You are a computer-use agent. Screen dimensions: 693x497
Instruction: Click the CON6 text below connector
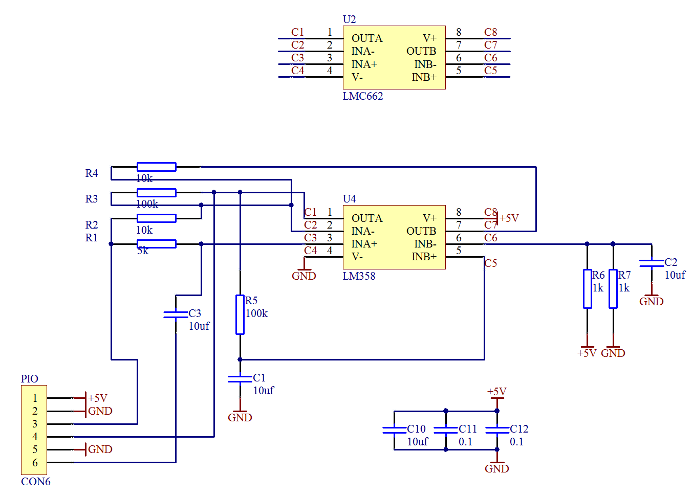click(x=36, y=482)
